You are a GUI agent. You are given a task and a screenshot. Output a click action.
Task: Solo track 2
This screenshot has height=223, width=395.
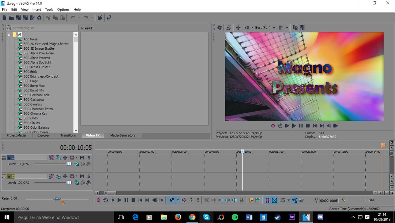coord(89,176)
